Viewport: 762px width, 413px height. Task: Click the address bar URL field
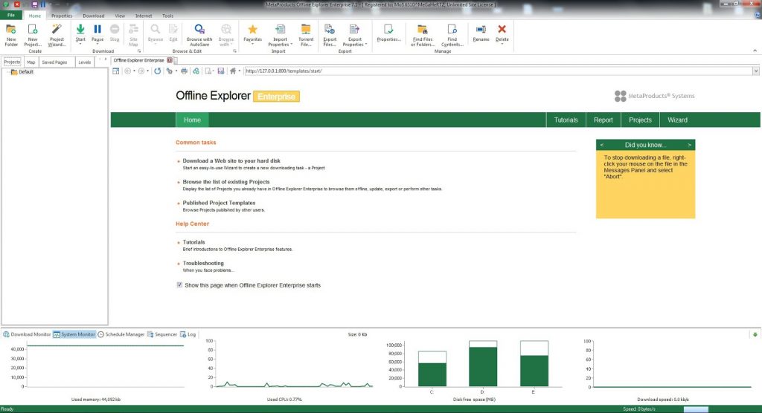[498, 71]
